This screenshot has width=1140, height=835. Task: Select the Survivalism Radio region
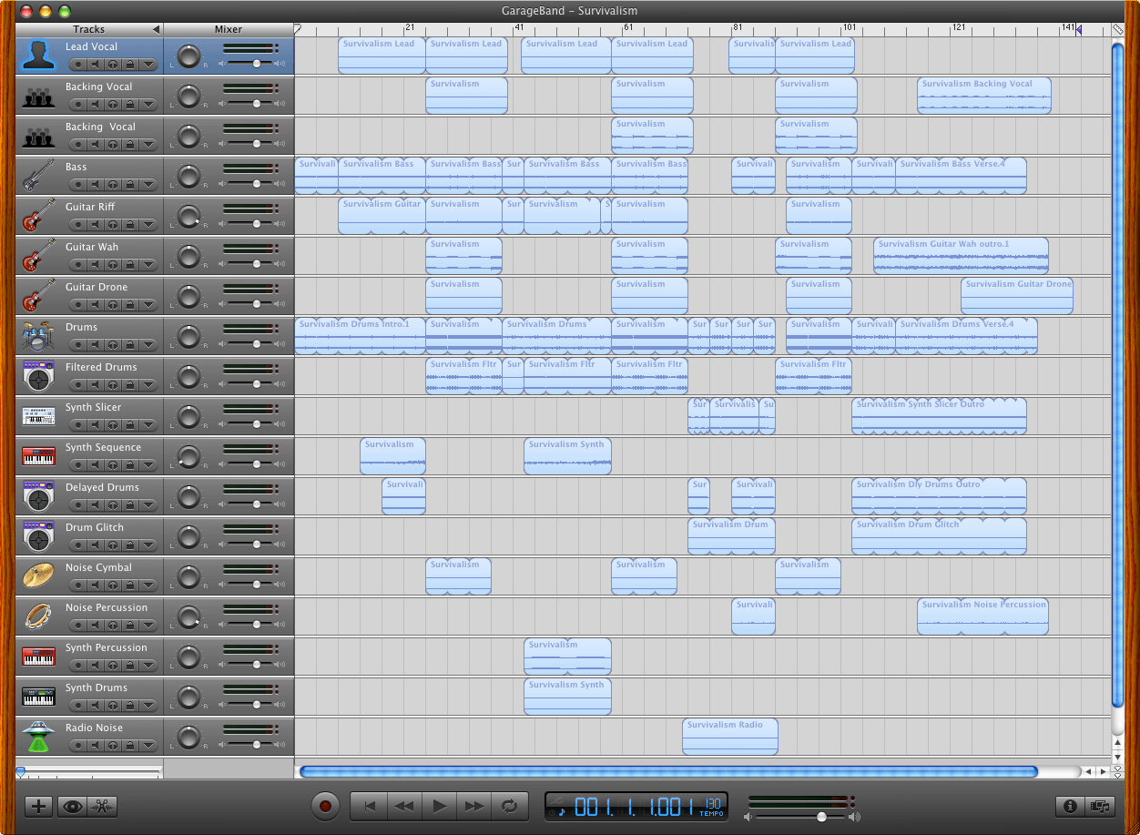coord(730,737)
